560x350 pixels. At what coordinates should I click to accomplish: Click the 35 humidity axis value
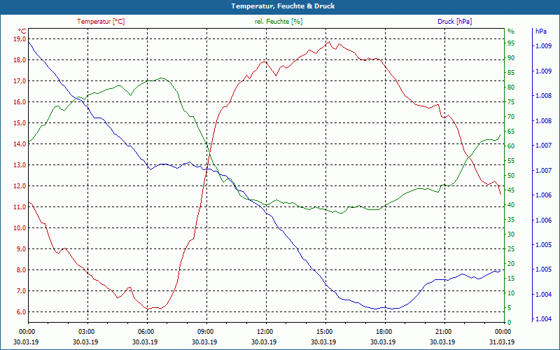tap(511, 220)
